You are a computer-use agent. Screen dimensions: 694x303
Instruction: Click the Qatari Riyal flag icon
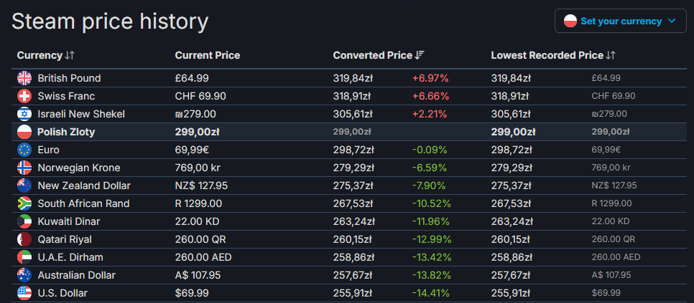[x=24, y=239]
